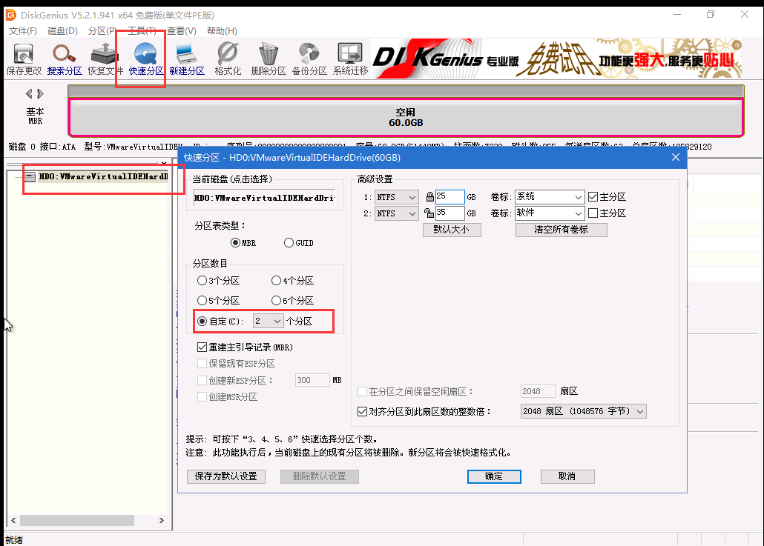
Task: Toggle align partitions to sector multiple checkbox
Action: 362,412
